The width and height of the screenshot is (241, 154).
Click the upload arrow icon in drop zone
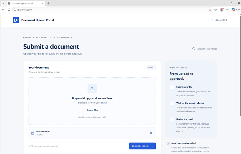92,89
